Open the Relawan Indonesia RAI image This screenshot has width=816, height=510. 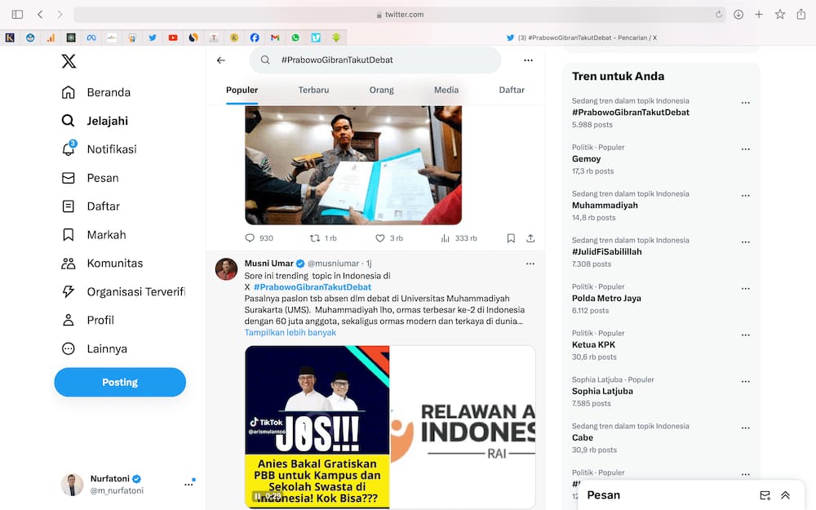pos(463,427)
